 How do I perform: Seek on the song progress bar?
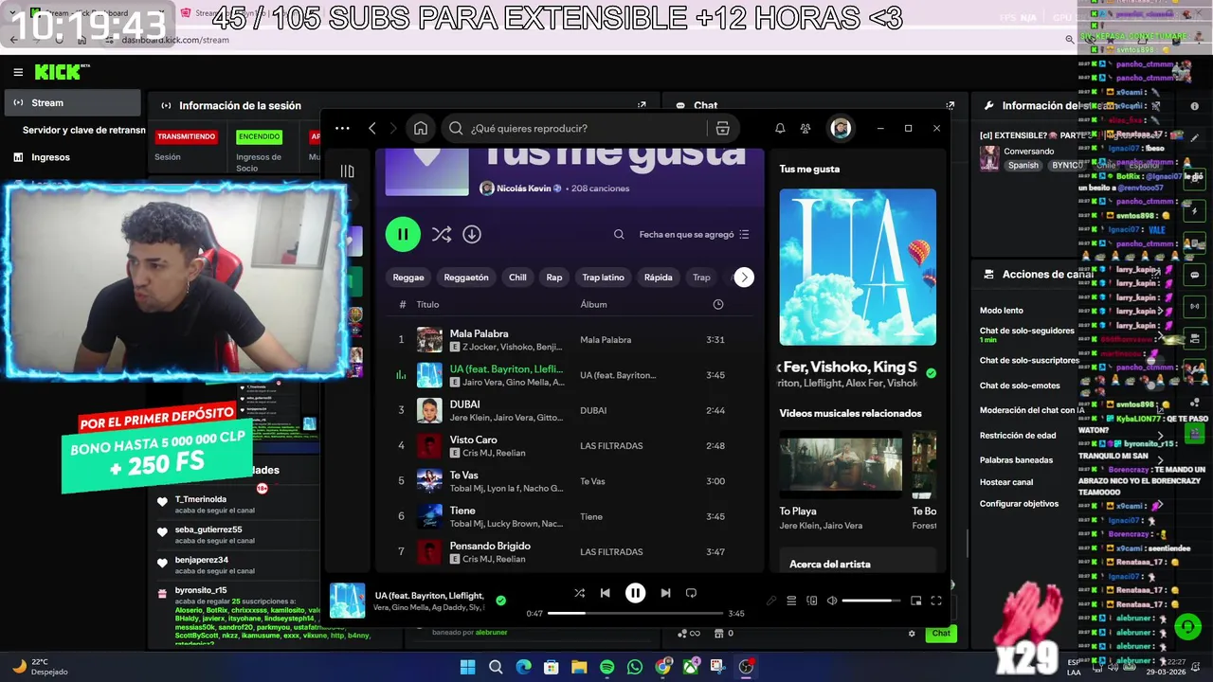(635, 613)
